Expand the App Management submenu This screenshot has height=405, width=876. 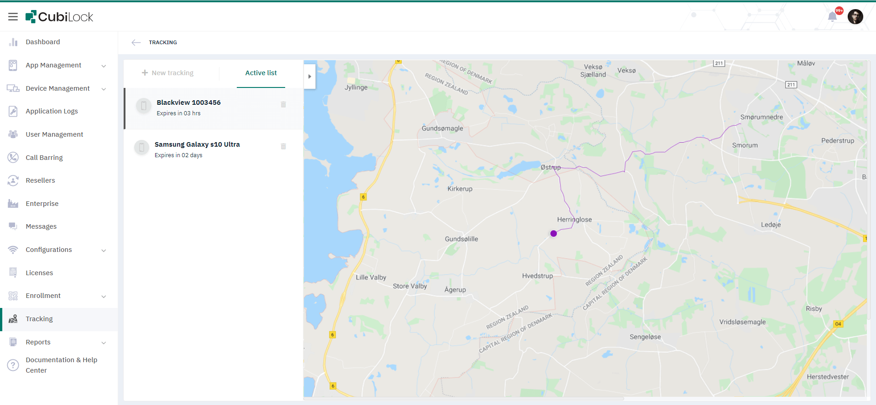(x=104, y=66)
